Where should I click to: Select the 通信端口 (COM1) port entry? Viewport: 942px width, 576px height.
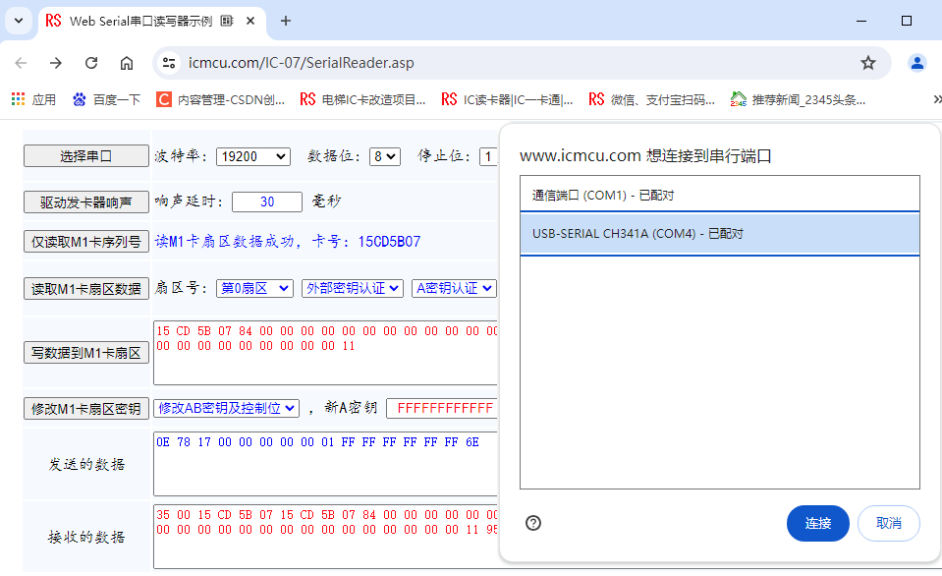pyautogui.click(x=719, y=195)
